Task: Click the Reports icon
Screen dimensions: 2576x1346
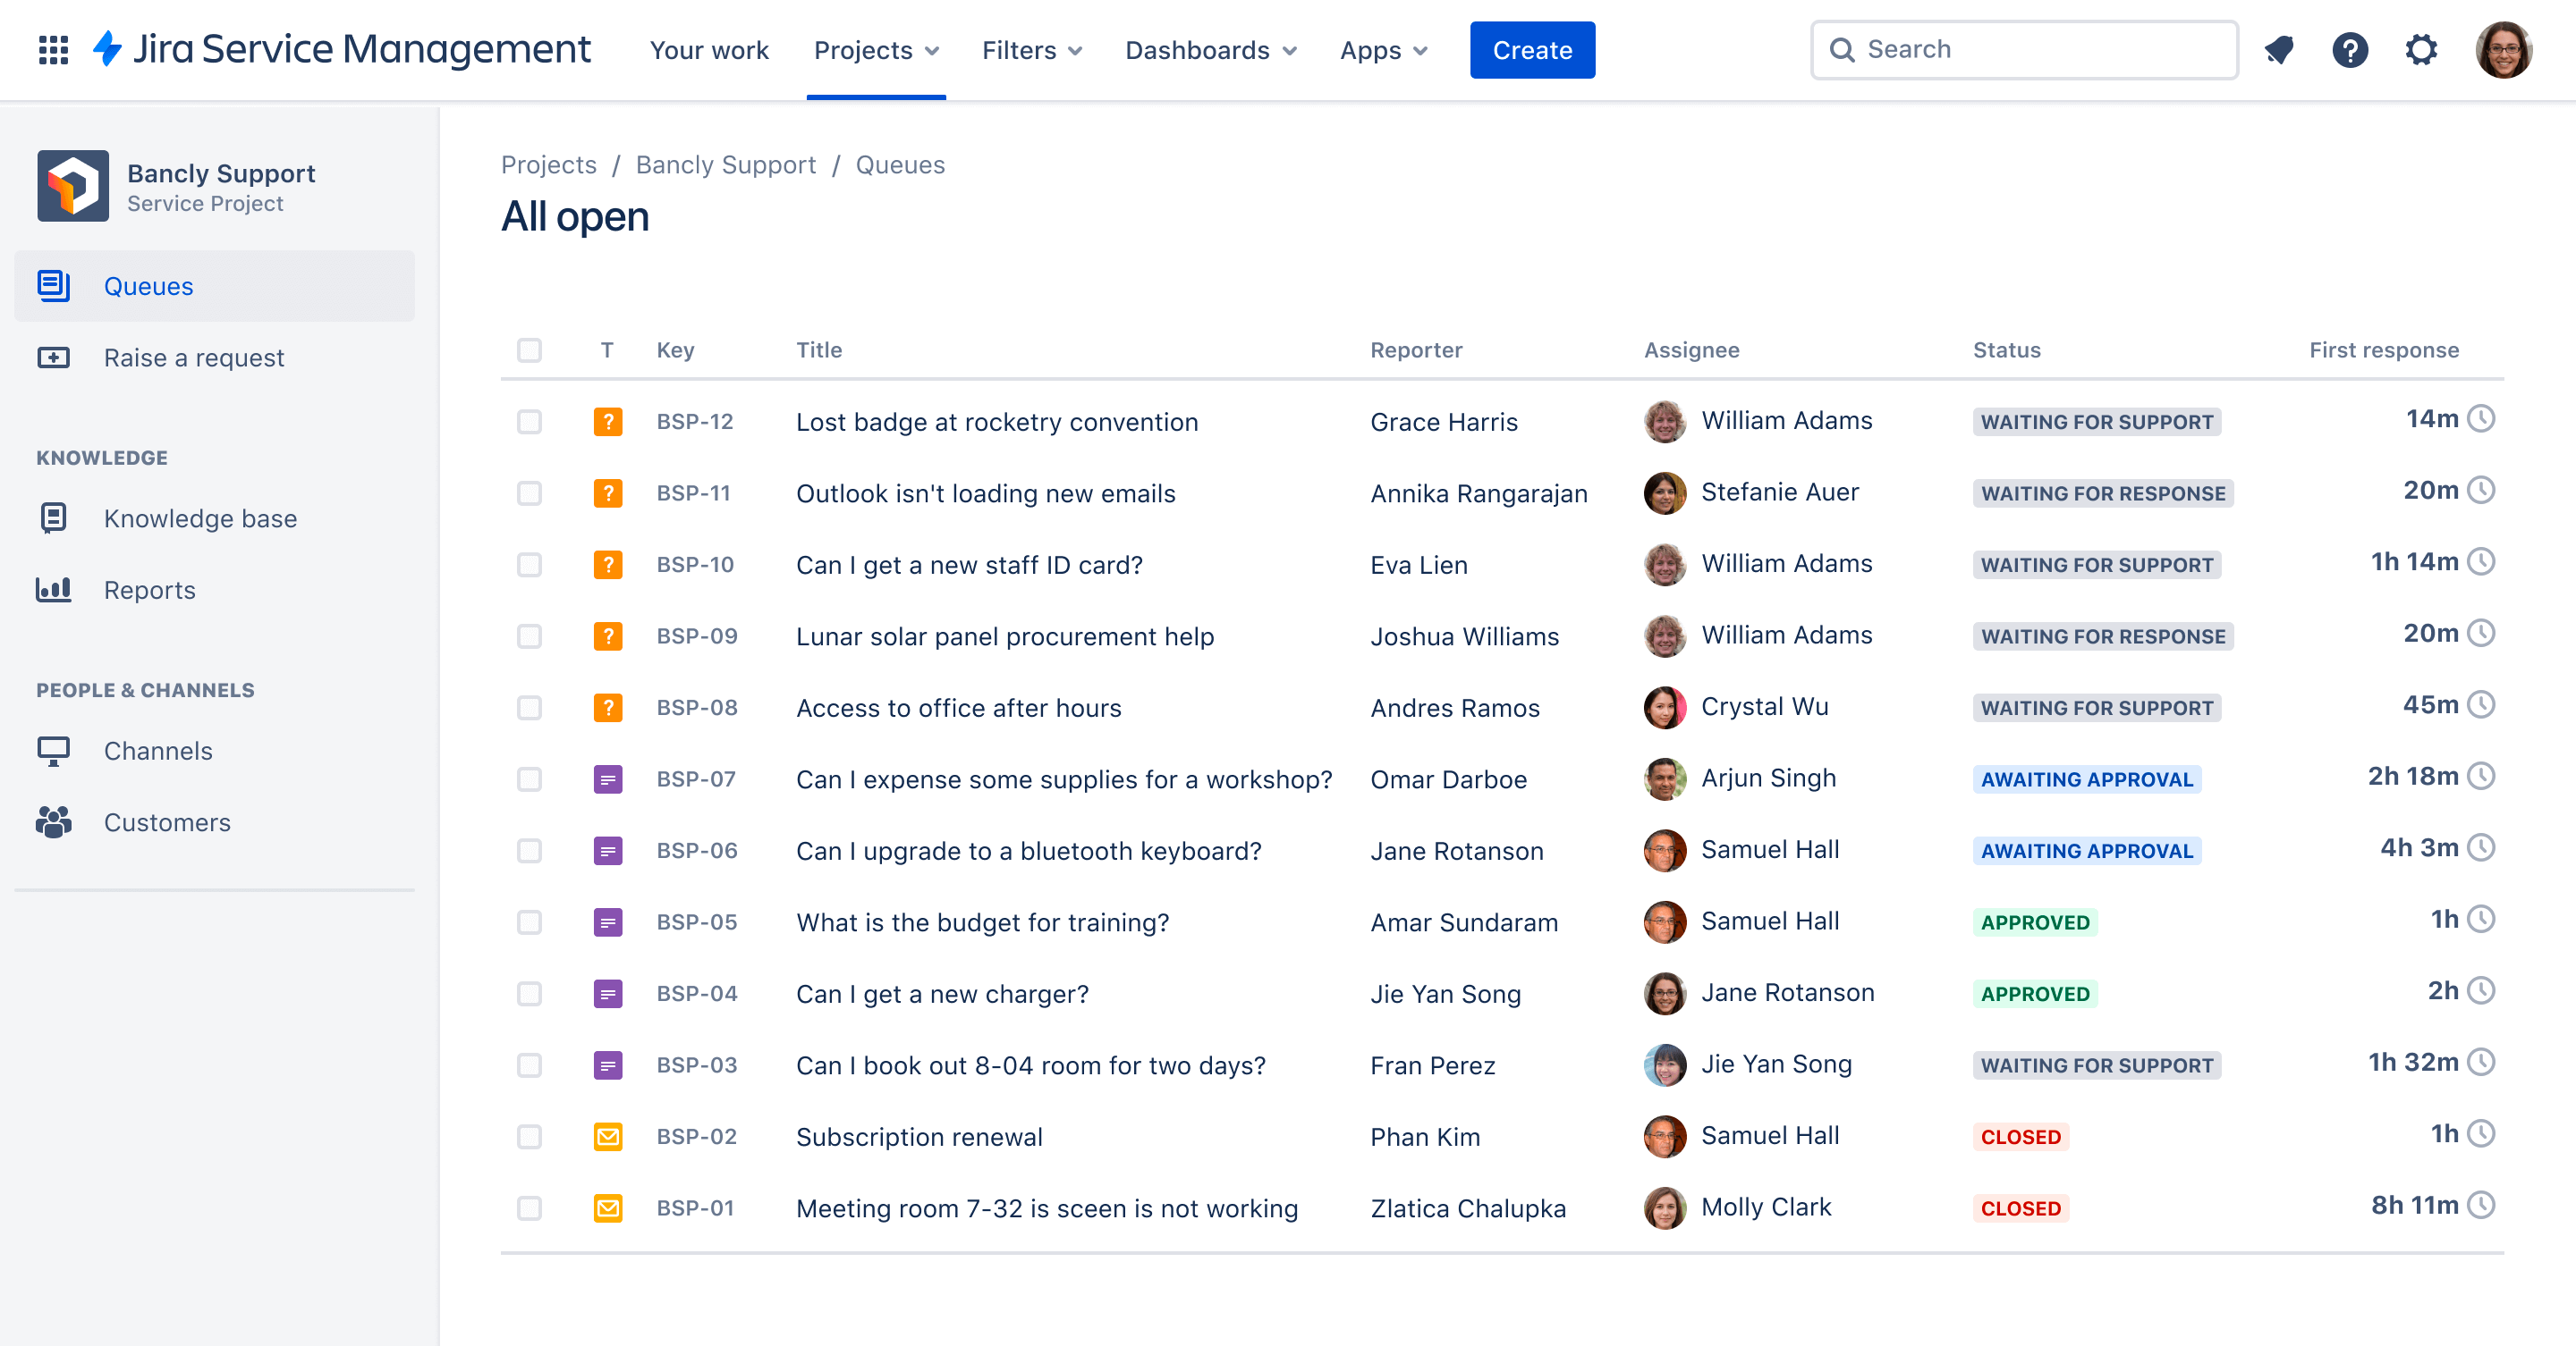Action: (x=56, y=589)
